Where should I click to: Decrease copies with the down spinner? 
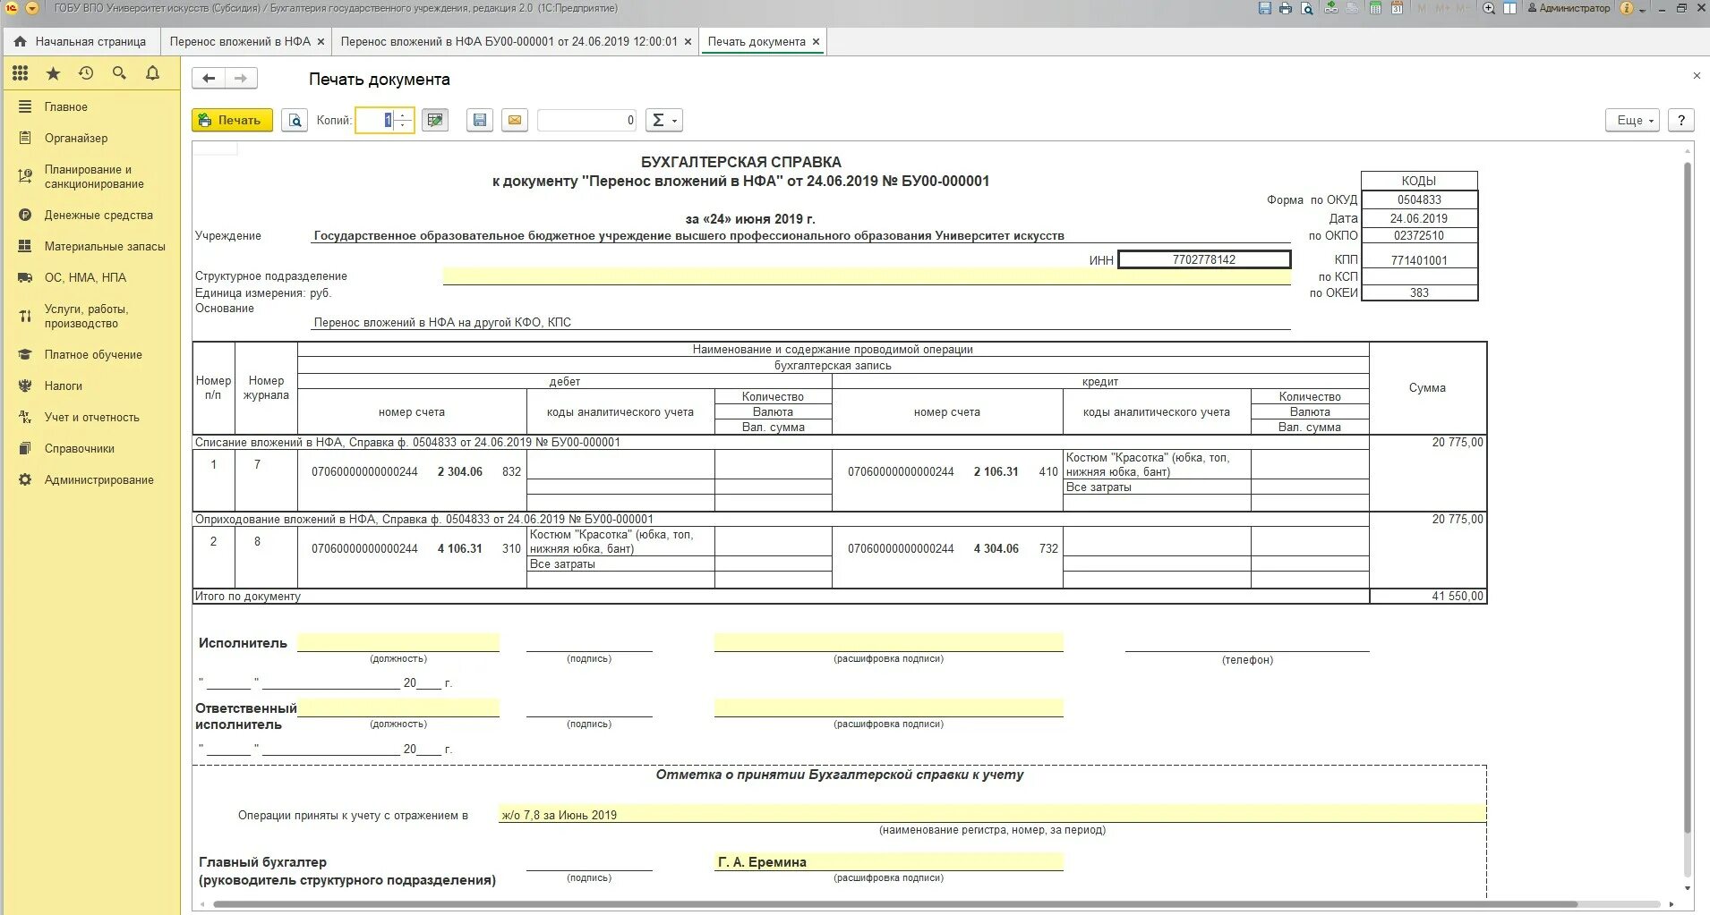pyautogui.click(x=403, y=125)
